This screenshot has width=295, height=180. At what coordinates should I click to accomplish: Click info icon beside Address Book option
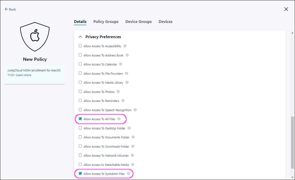click(x=127, y=55)
